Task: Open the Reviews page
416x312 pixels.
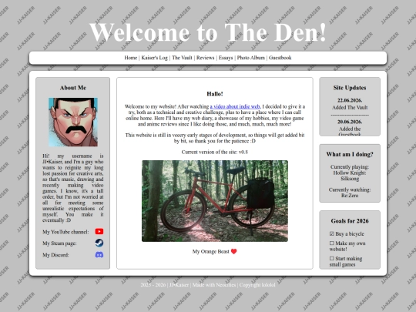Action: point(206,58)
